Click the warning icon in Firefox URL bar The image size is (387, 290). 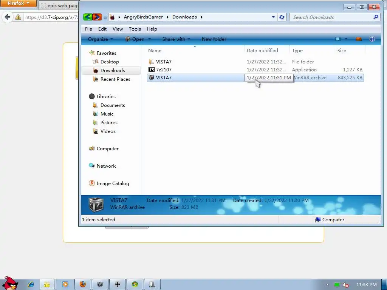click(18, 17)
